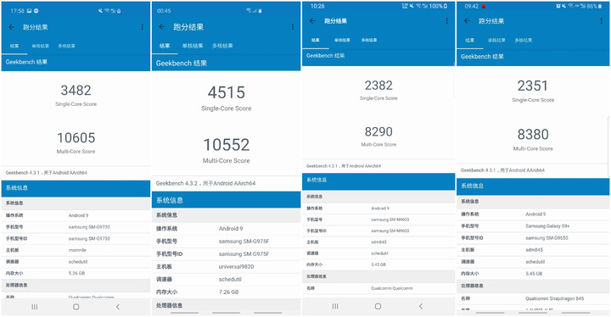Tap back arrow on 3482 score screen
Screen dimensions: 611x317
[12, 27]
